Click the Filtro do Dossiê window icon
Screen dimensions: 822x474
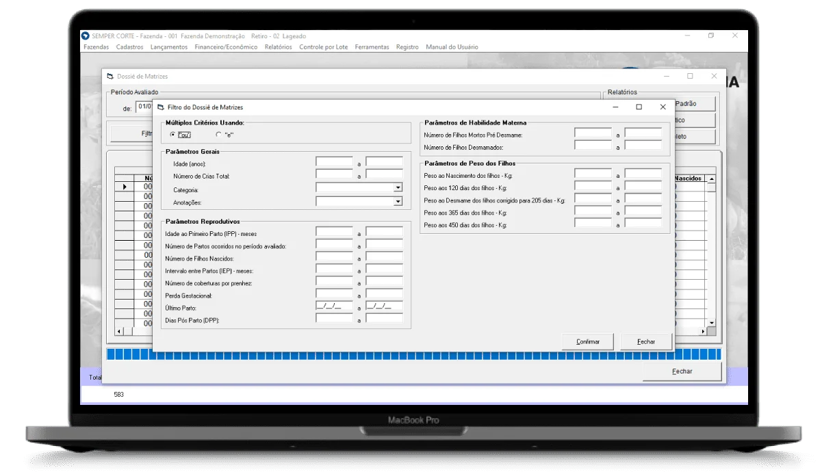(160, 107)
